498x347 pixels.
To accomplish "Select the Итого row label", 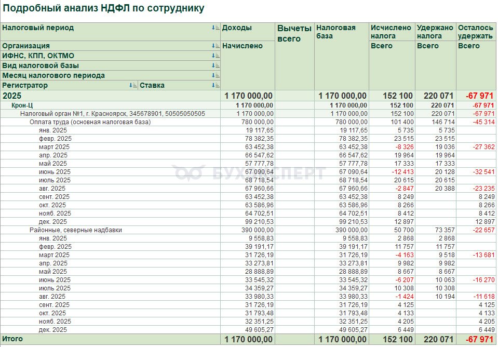I will pyautogui.click(x=12, y=339).
